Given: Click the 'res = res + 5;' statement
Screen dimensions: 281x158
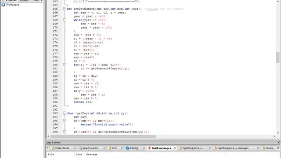Looking at the screenshot, I should point(93,24).
